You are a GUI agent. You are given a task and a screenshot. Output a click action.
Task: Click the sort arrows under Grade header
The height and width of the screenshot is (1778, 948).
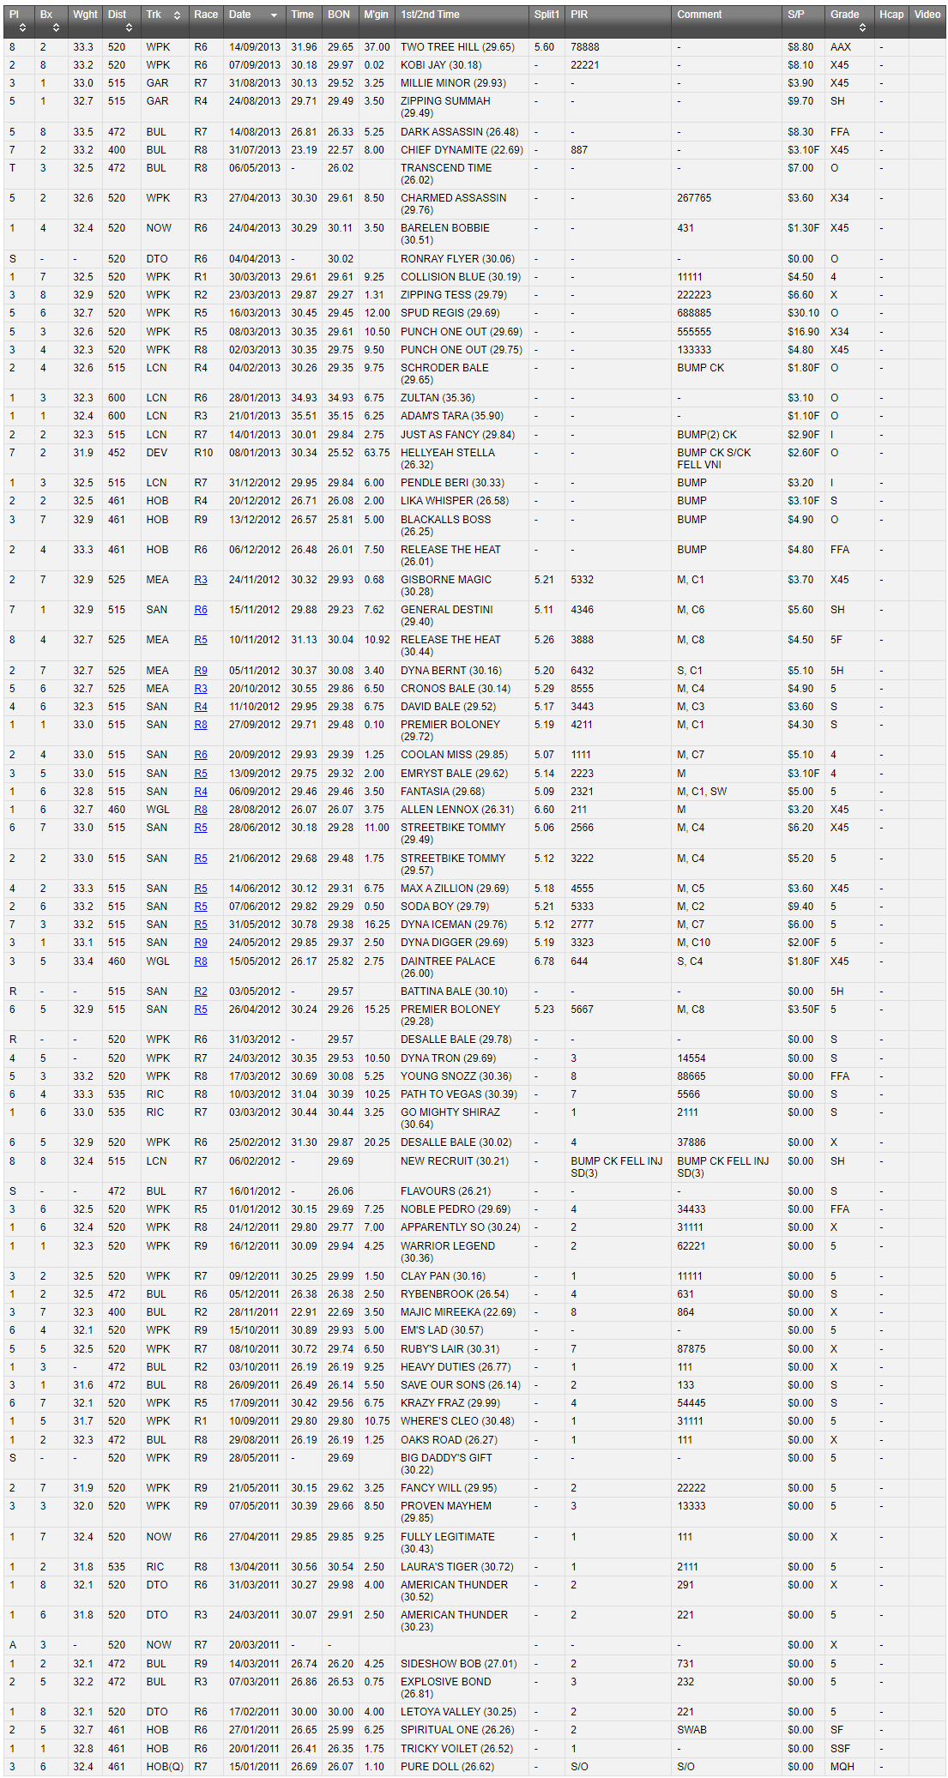coord(862,28)
